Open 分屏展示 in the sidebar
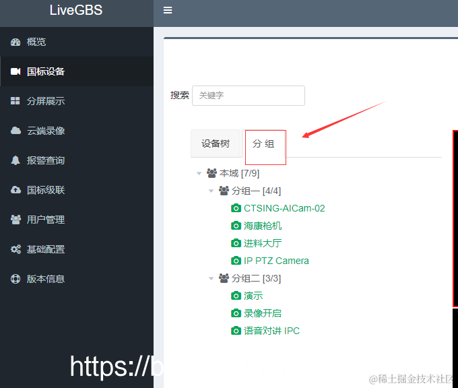The image size is (458, 388). click(77, 101)
